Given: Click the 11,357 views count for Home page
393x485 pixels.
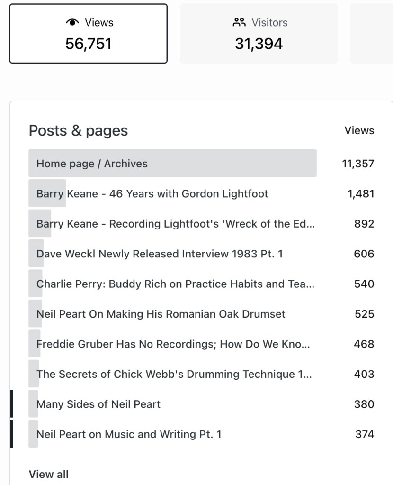Looking at the screenshot, I should [x=358, y=164].
